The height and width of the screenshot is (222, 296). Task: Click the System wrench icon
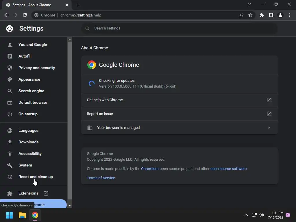point(10,165)
